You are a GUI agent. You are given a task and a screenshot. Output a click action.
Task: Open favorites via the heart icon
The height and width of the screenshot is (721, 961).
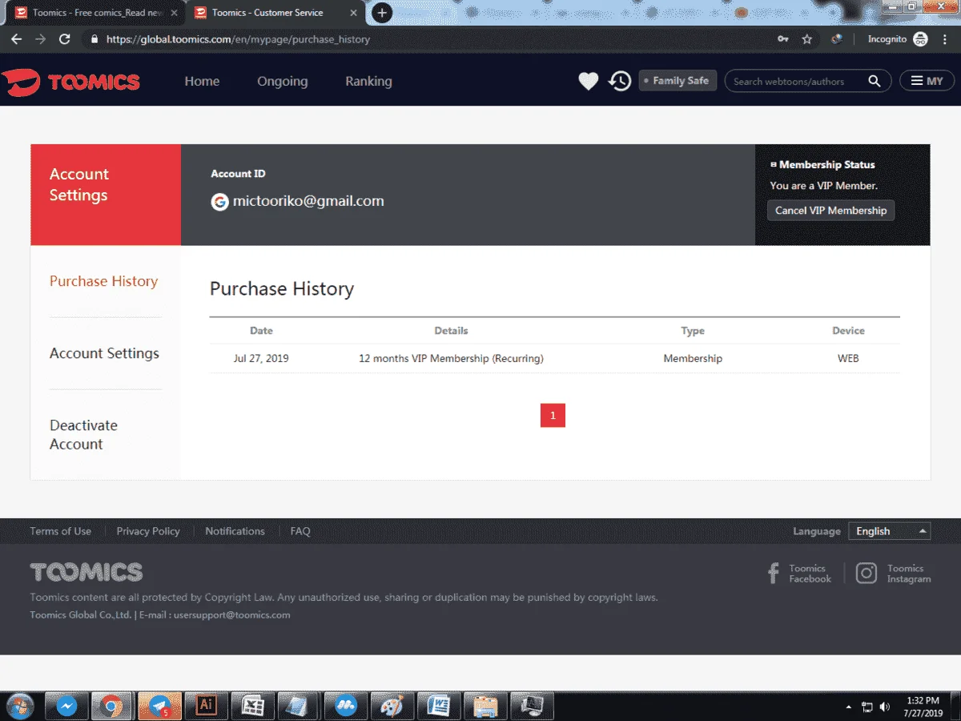(589, 81)
